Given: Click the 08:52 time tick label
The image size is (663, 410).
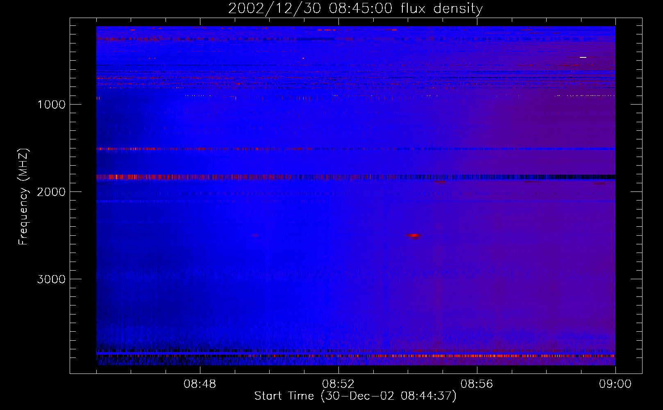Looking at the screenshot, I should (x=338, y=384).
